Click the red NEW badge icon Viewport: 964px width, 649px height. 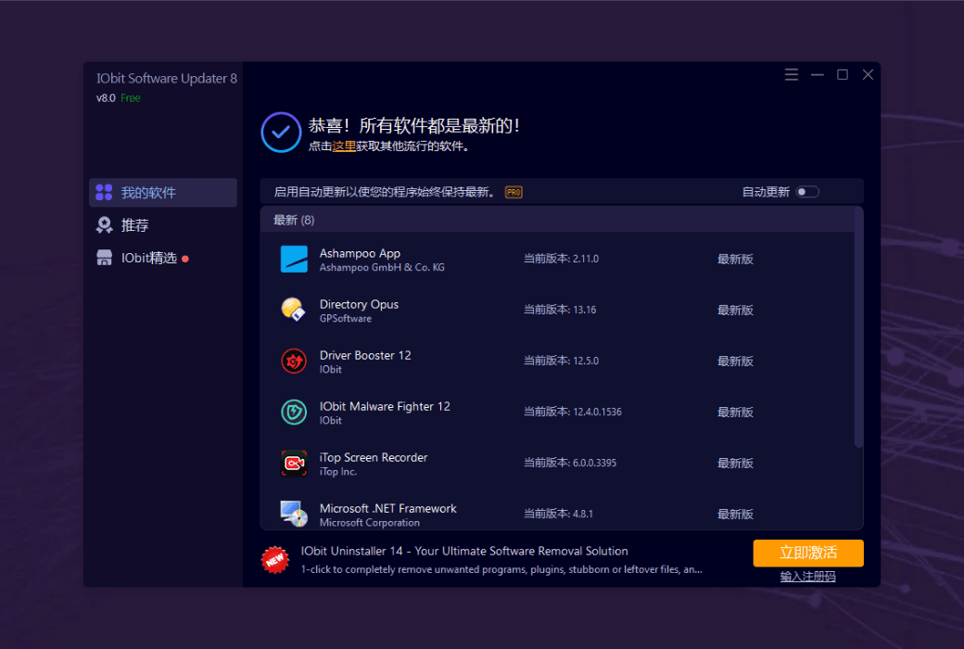tap(274, 560)
